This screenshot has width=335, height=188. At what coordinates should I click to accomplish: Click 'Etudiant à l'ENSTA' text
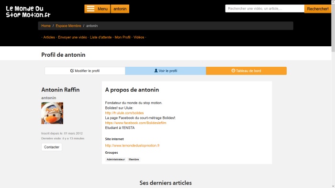[120, 128]
